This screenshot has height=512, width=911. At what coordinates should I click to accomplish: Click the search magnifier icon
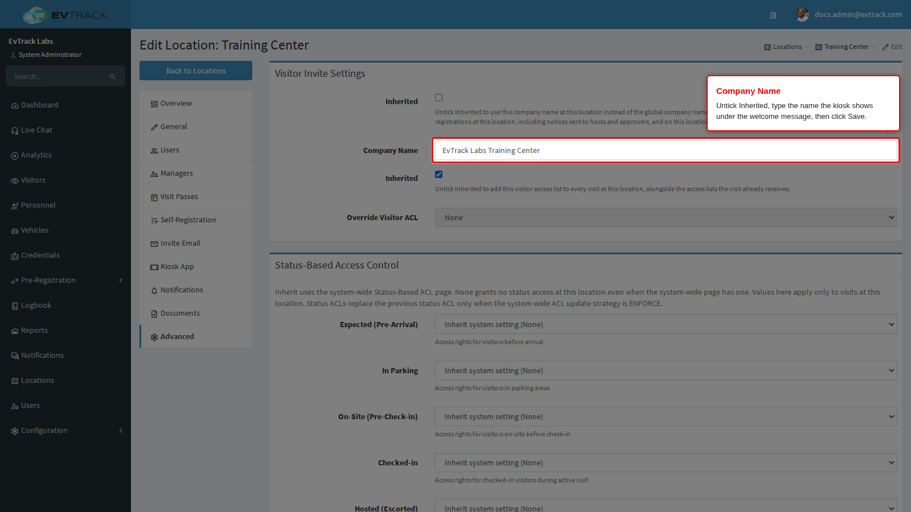(113, 77)
